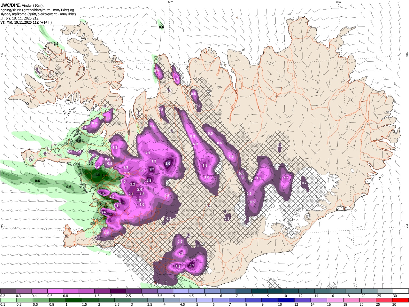
Task: Select the top-row legend swatch for 30 (white)
Action: [x=401, y=291]
